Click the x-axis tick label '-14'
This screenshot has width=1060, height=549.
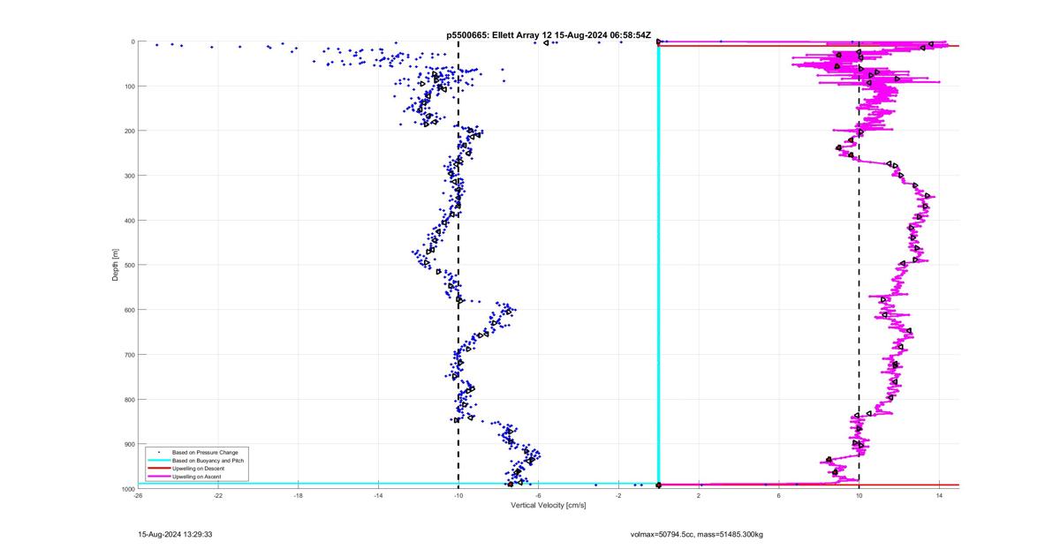[378, 496]
